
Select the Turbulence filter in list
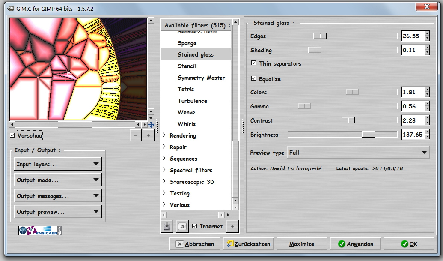(x=192, y=101)
